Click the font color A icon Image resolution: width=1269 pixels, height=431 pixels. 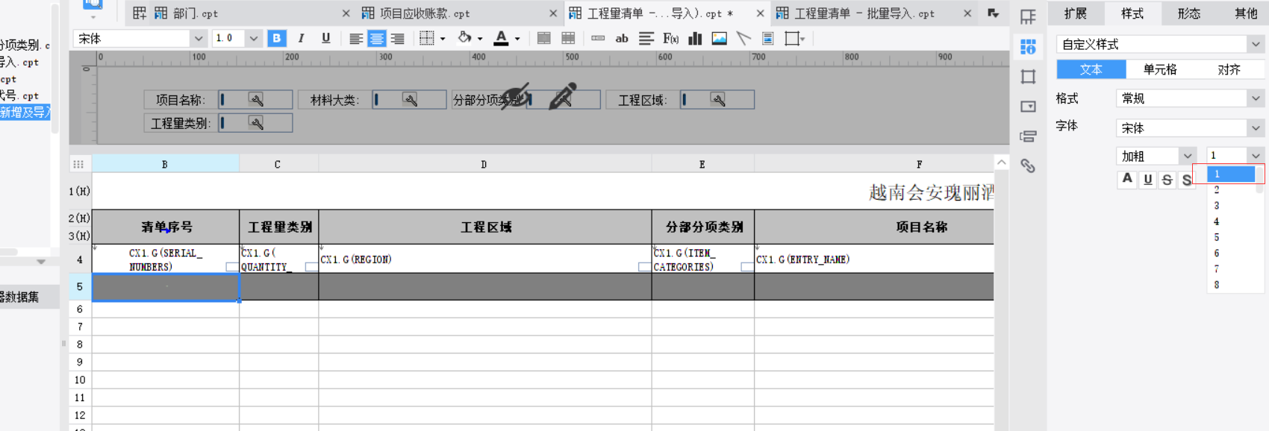tap(502, 38)
